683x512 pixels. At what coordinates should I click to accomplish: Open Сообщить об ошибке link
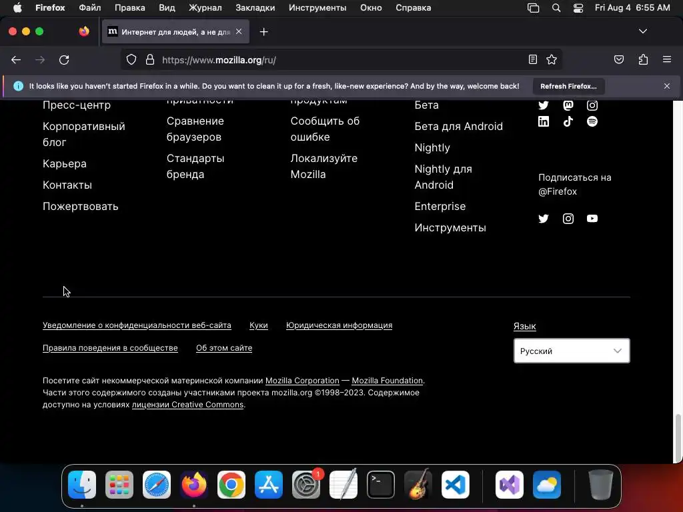coord(325,129)
